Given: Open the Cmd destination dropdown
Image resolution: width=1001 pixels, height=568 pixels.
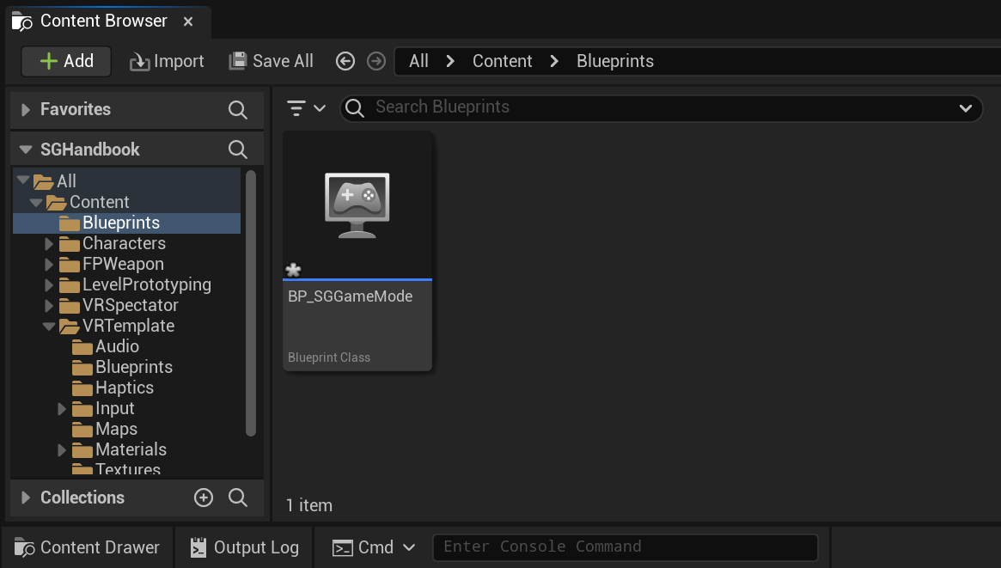Looking at the screenshot, I should [x=410, y=547].
